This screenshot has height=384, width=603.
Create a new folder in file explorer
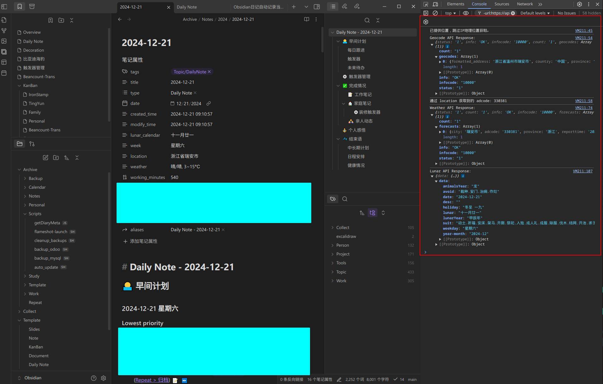coord(56,158)
